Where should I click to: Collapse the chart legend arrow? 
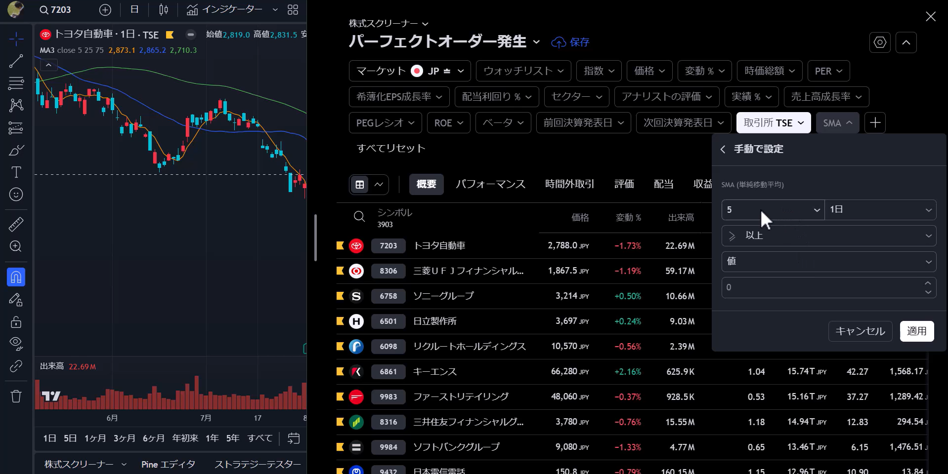(x=48, y=65)
